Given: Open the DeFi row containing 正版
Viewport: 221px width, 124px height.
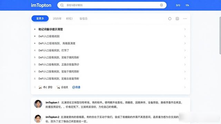Looking at the screenshot, I should [110, 64].
